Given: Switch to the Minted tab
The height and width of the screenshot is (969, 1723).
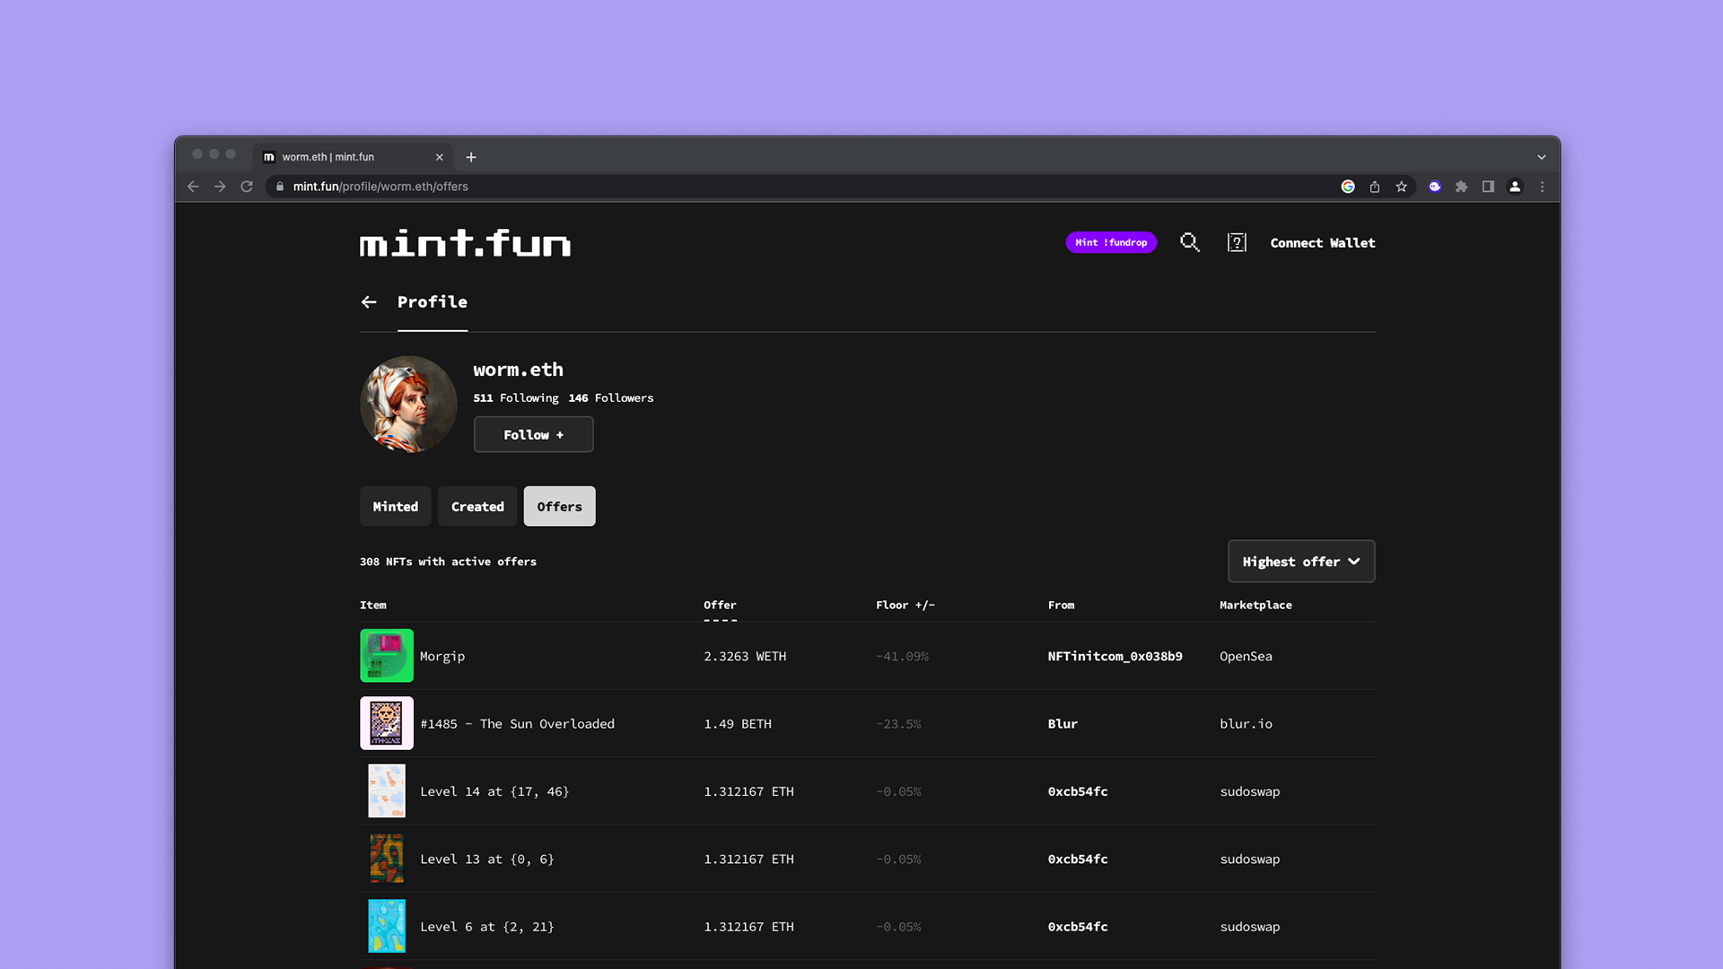Looking at the screenshot, I should pyautogui.click(x=395, y=506).
